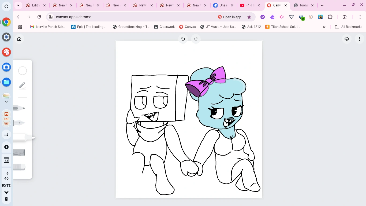This screenshot has width=366, height=206.
Task: Reload the current page
Action: tap(39, 17)
